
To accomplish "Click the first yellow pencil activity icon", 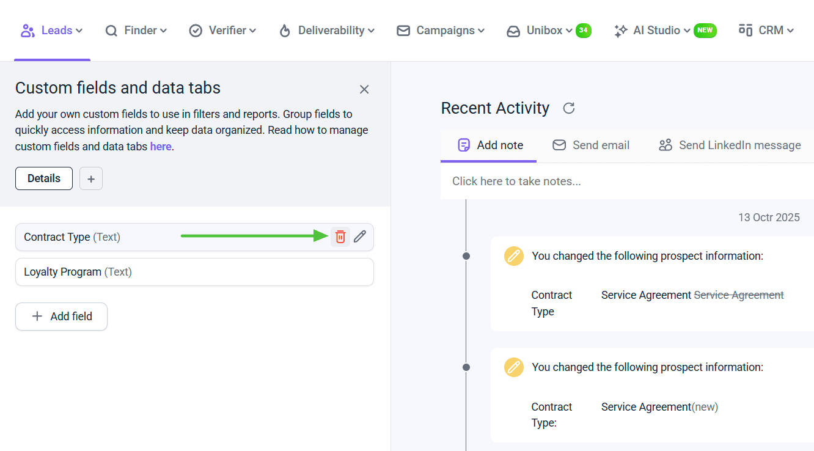I will coord(513,256).
